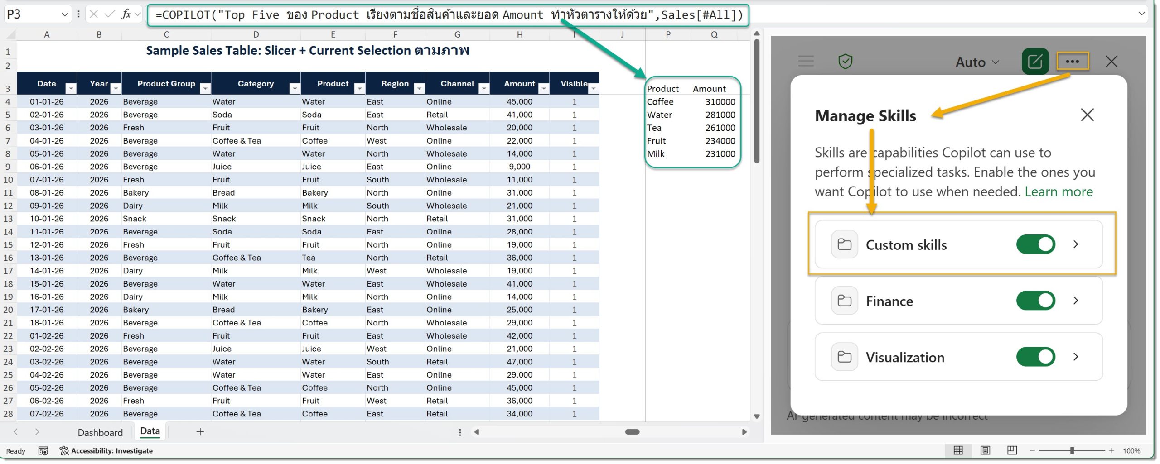Confirm formula with checkmark icon

(109, 14)
